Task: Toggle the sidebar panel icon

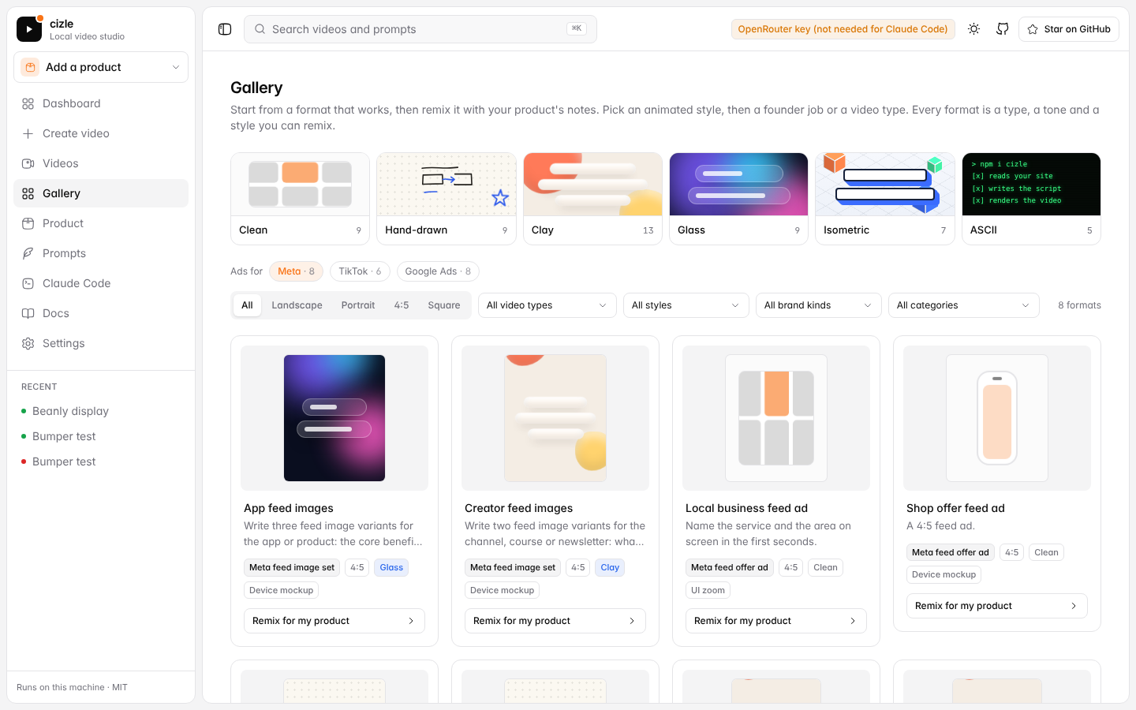Action: 225,29
